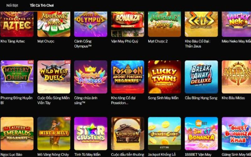Select the Eastern Emeralds Megaways thumbnail

(17, 133)
